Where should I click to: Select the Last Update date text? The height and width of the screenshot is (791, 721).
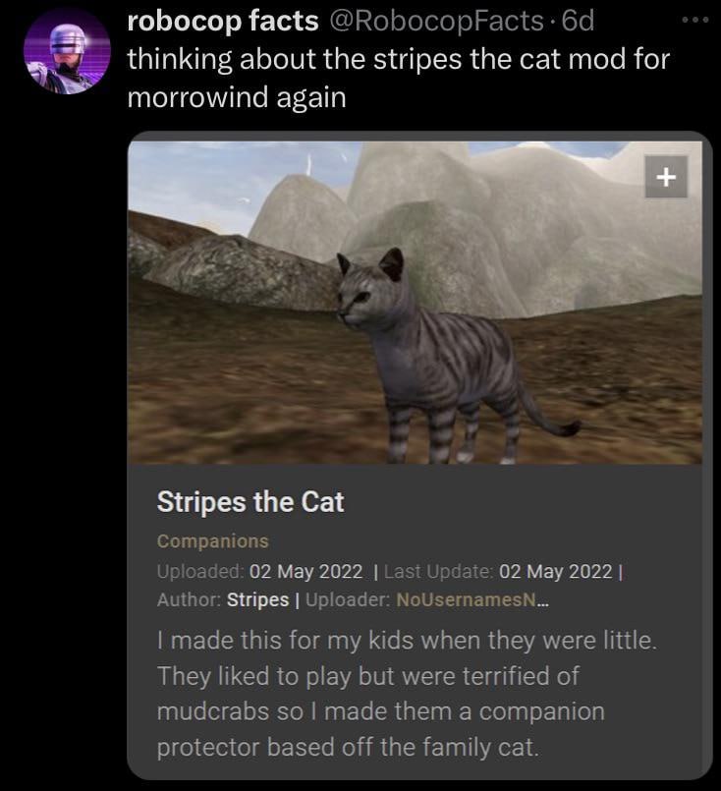pyautogui.click(x=556, y=571)
